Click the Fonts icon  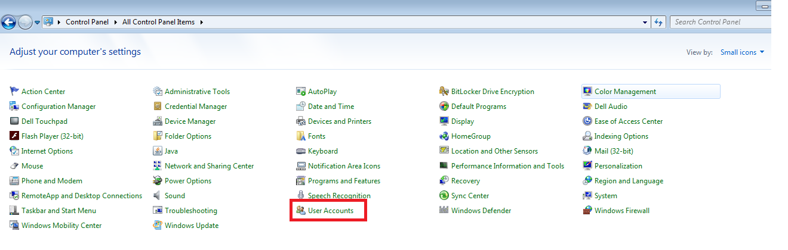coord(301,136)
